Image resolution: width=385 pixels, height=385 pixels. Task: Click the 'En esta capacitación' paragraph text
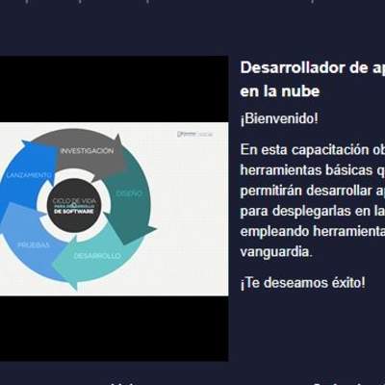313,201
